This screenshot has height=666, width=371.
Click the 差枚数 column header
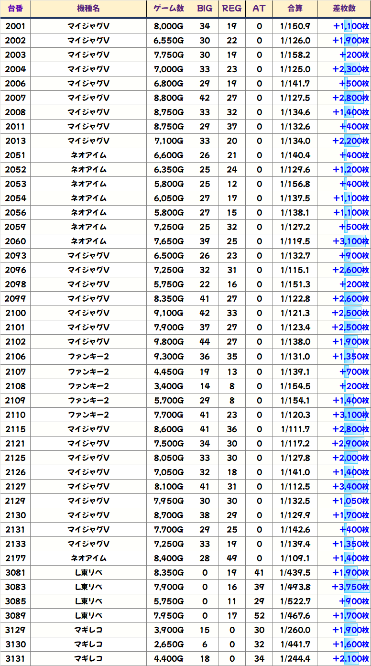[344, 9]
